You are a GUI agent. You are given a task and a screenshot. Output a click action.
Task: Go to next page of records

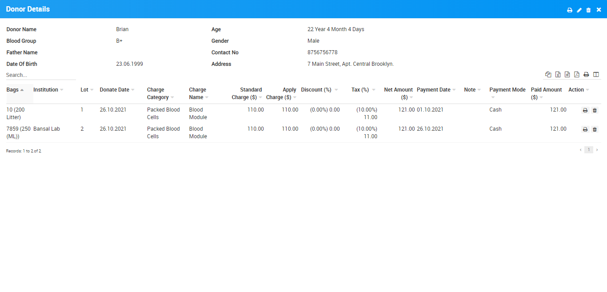click(597, 150)
